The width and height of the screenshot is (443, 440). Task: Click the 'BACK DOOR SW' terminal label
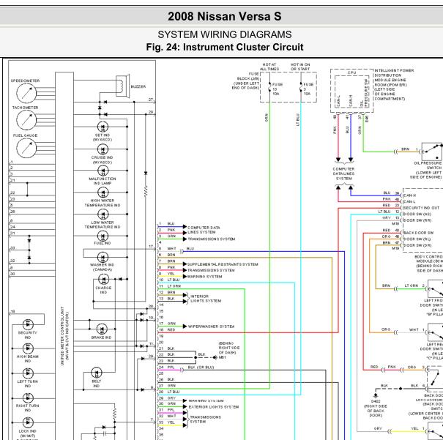418,233
